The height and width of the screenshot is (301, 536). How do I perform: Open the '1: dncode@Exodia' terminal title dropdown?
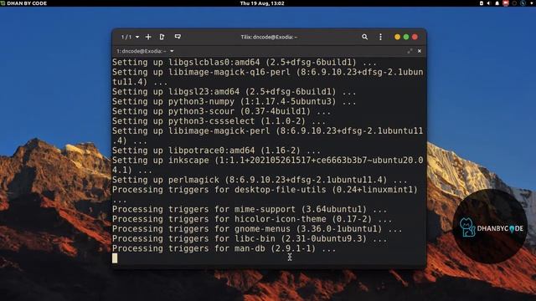(145, 51)
